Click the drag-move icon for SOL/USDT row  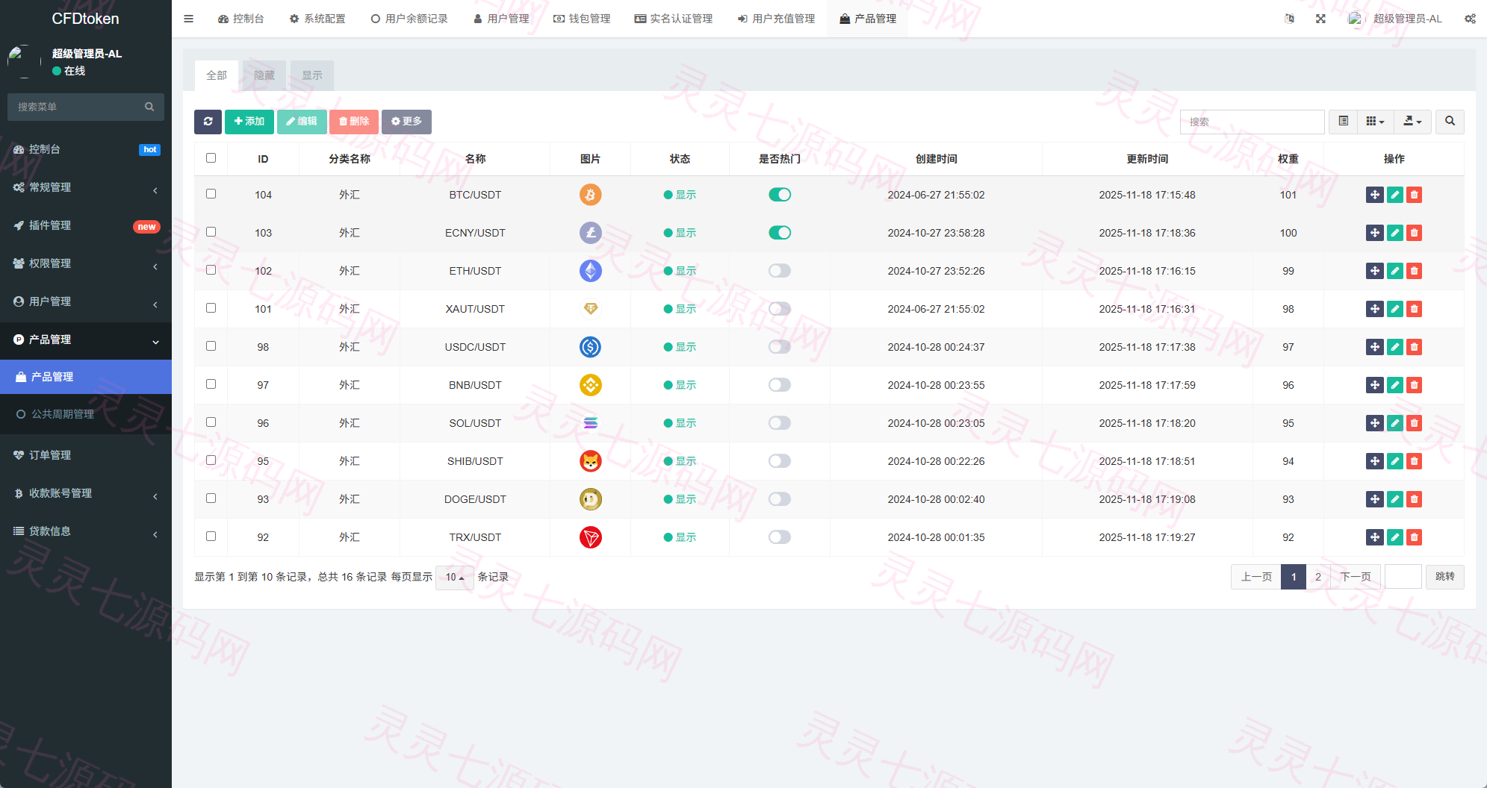(x=1374, y=423)
